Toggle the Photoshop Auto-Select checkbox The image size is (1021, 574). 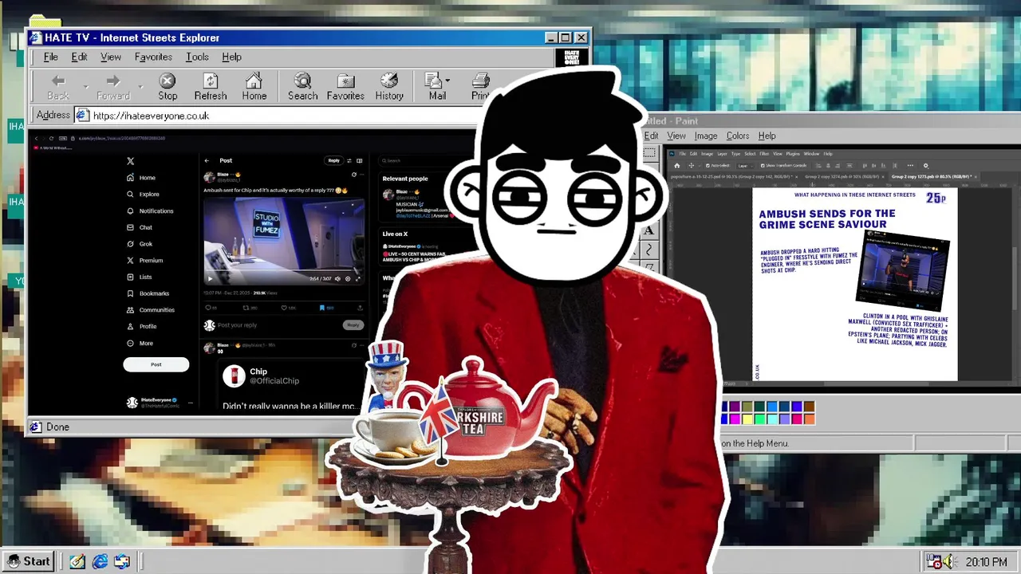708,166
